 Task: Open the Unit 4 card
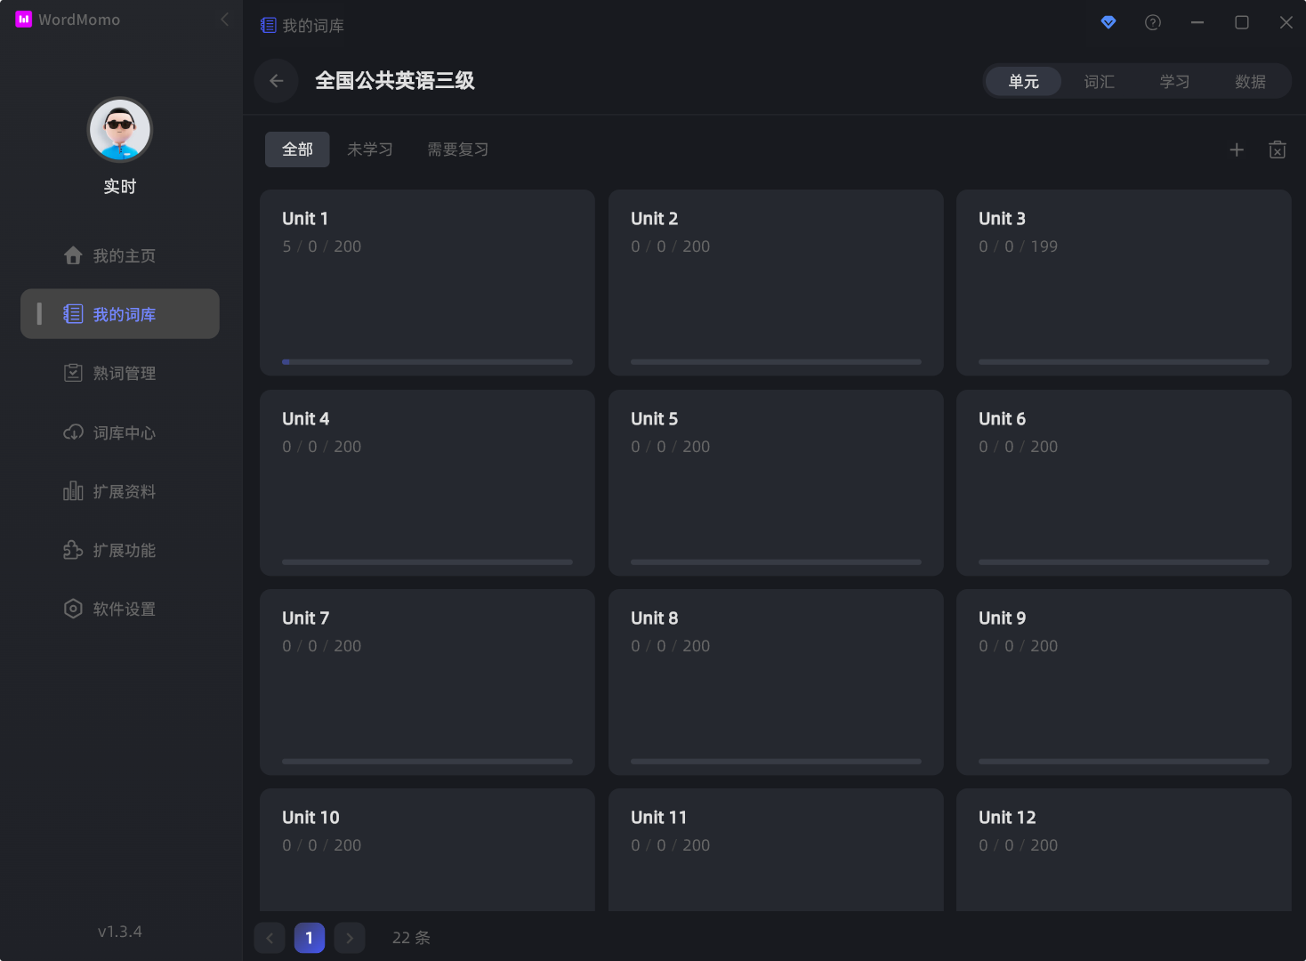tap(427, 482)
